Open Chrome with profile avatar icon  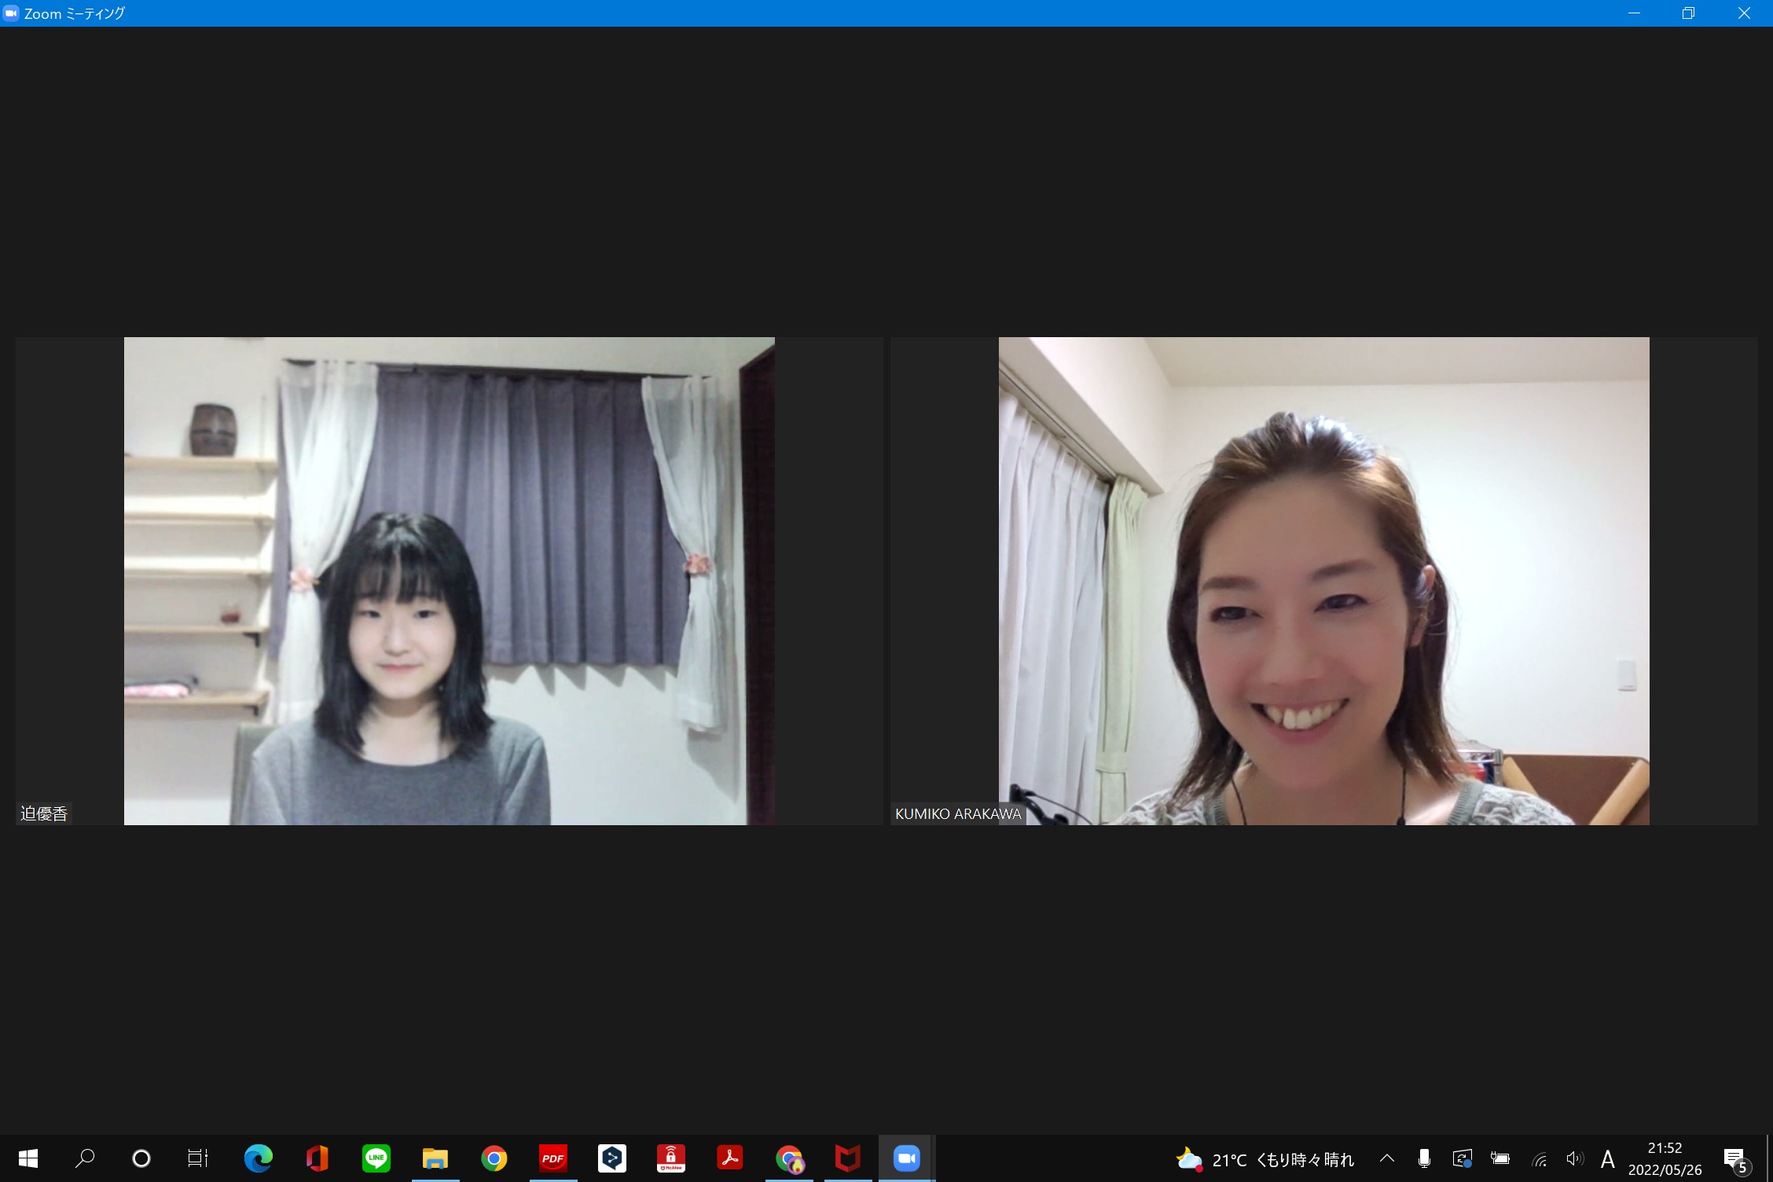coord(789,1158)
